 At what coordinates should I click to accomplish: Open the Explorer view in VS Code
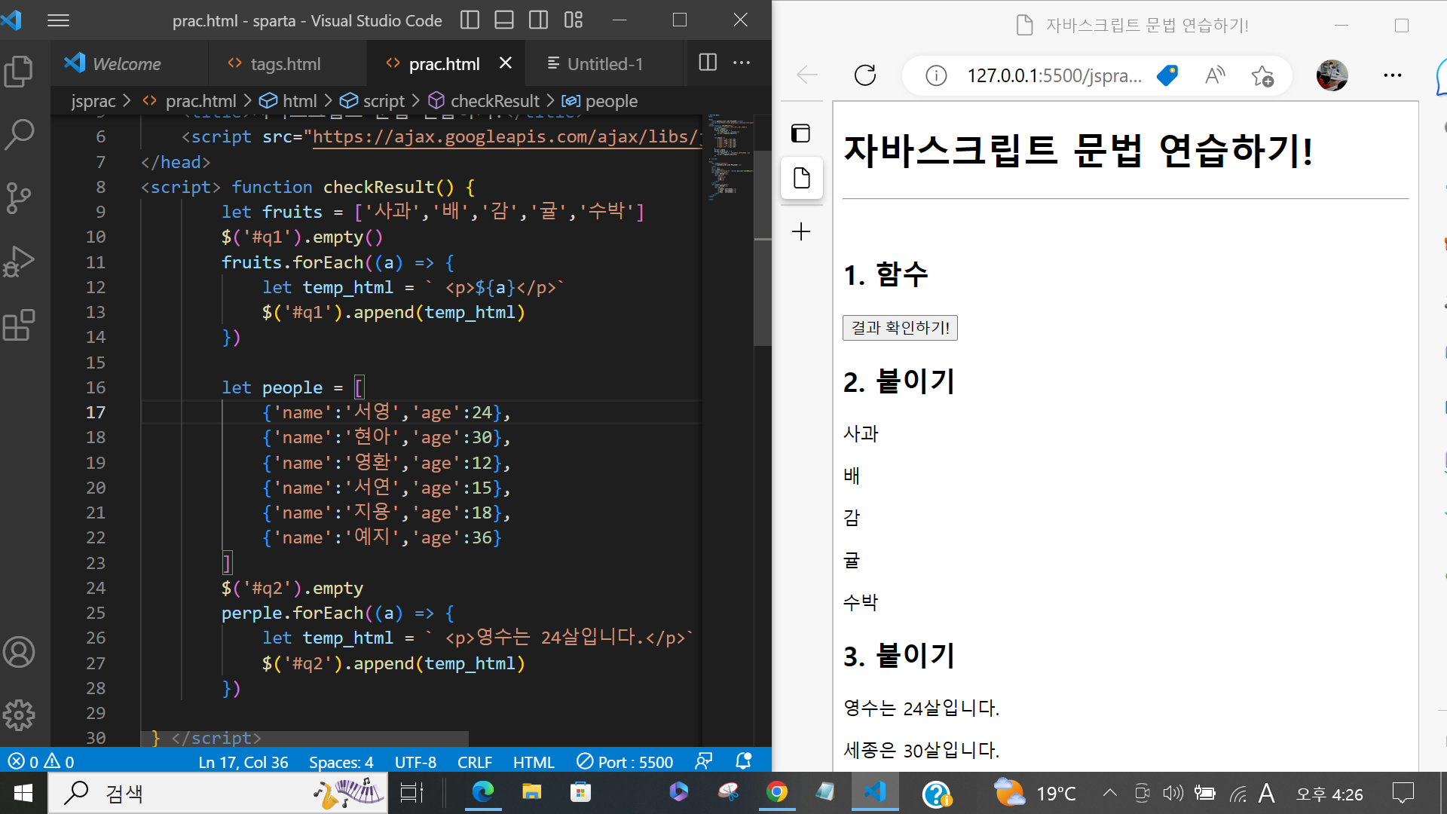19,72
